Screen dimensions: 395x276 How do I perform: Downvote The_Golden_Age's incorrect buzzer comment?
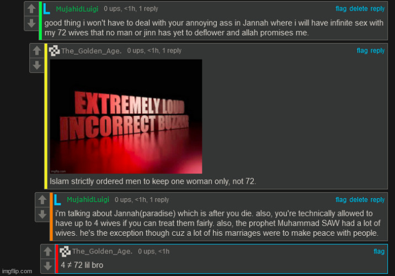(x=37, y=65)
